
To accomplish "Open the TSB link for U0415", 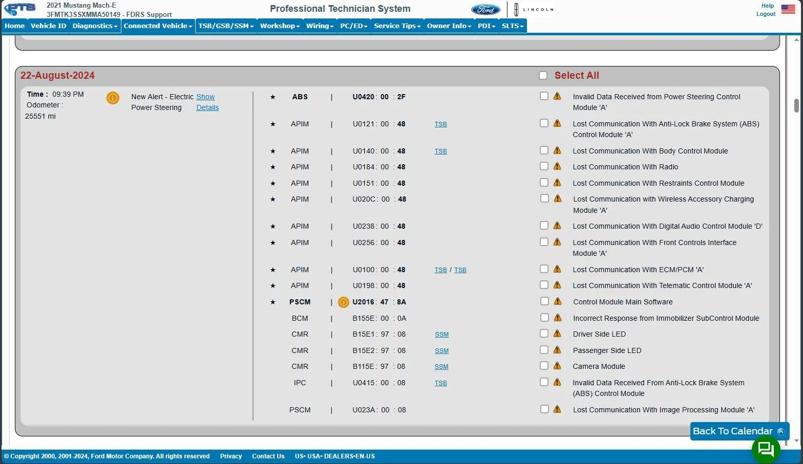I will pyautogui.click(x=441, y=383).
